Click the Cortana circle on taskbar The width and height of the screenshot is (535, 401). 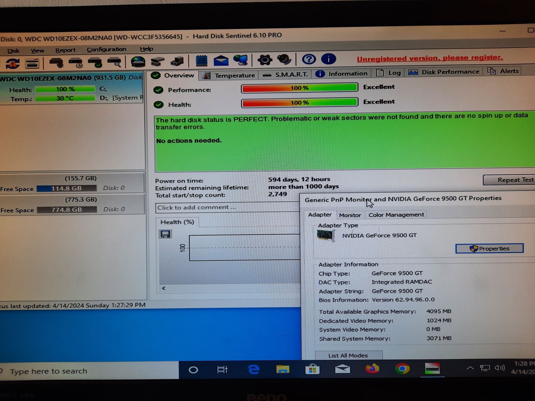[193, 370]
